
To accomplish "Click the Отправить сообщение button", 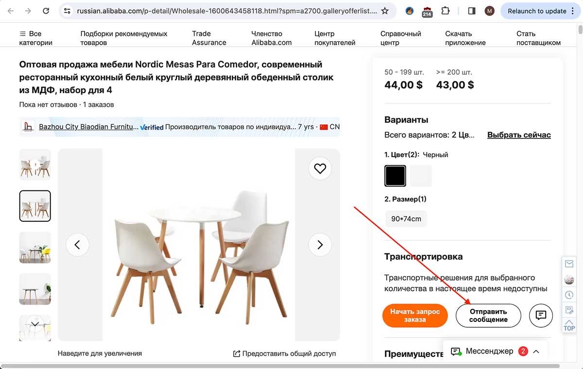I will click(x=488, y=316).
